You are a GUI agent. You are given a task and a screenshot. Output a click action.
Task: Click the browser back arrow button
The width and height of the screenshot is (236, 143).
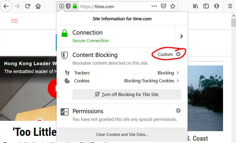[6, 6]
